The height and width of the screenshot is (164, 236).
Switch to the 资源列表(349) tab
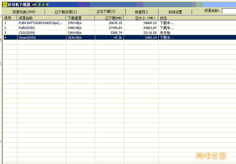tap(24, 12)
